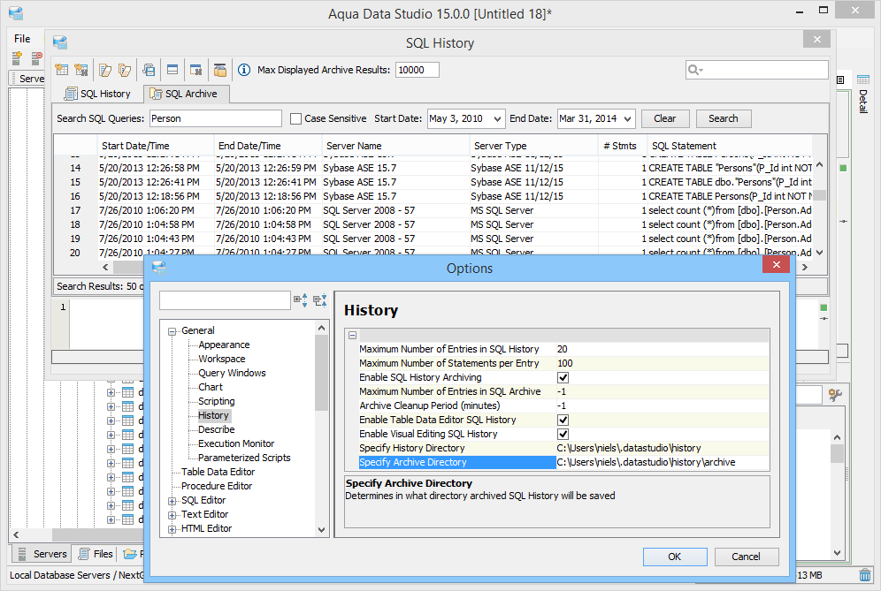
Task: Click the Specify History Directory value
Action: (x=662, y=449)
